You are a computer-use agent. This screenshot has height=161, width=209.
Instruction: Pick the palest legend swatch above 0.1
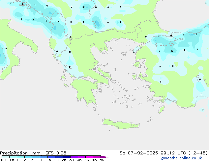click(x=6, y=157)
